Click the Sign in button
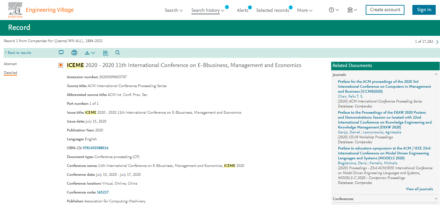The height and width of the screenshot is (205, 440). pos(424,10)
